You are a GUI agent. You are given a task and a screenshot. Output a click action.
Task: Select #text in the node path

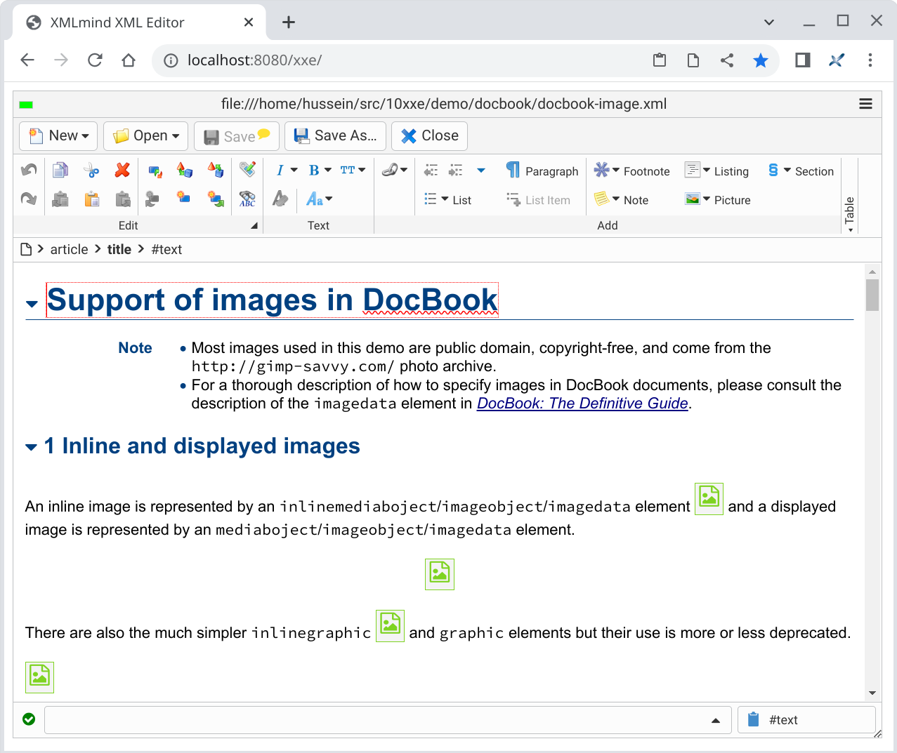point(166,249)
